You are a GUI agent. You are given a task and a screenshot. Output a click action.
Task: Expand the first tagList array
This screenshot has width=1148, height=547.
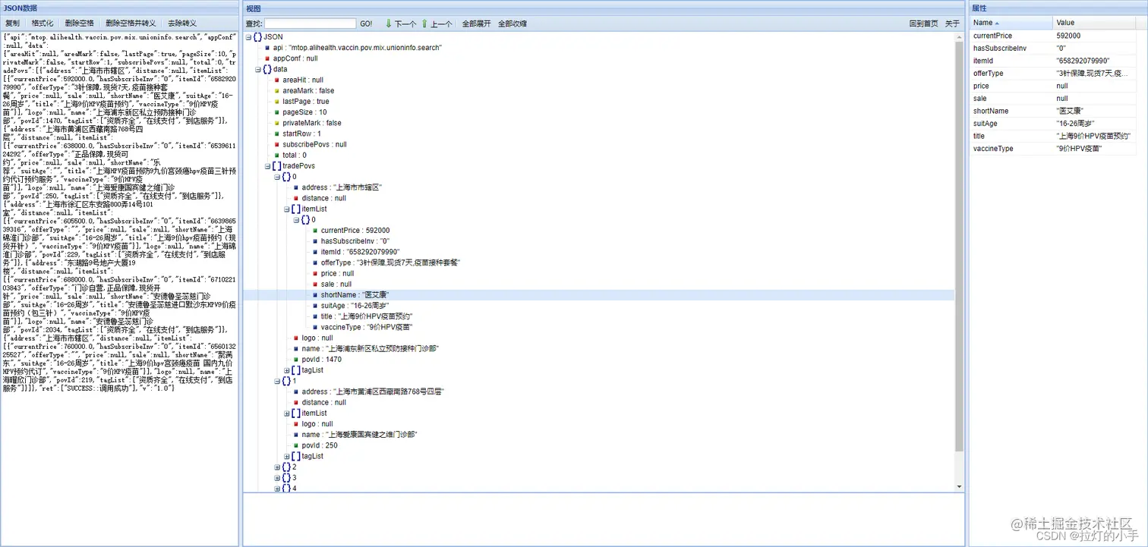coord(287,370)
